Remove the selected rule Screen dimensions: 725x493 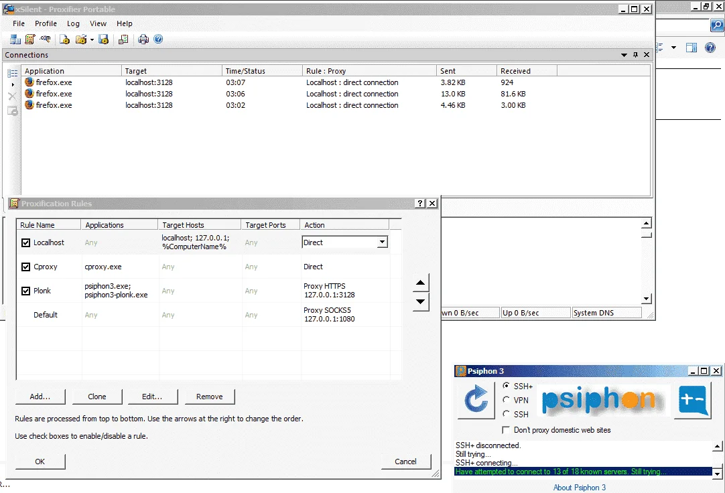click(210, 397)
